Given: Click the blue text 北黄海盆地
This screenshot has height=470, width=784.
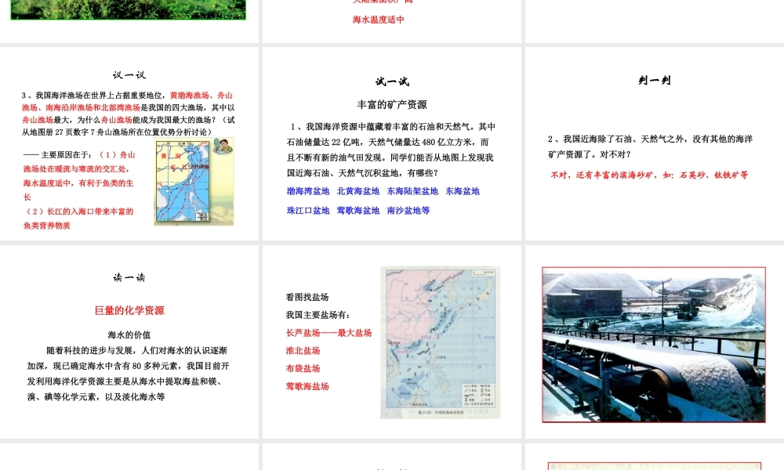Looking at the screenshot, I should (x=358, y=191).
